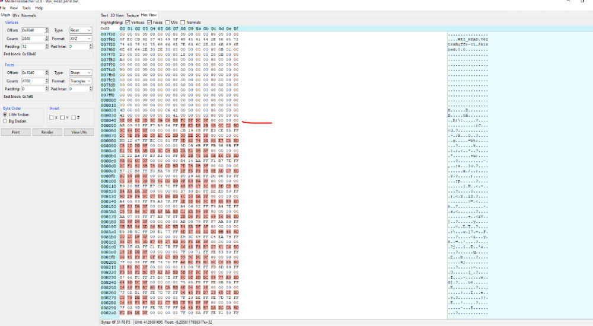The width and height of the screenshot is (593, 326).
Task: Open Faces Type dropdown showing Short
Action: point(81,73)
